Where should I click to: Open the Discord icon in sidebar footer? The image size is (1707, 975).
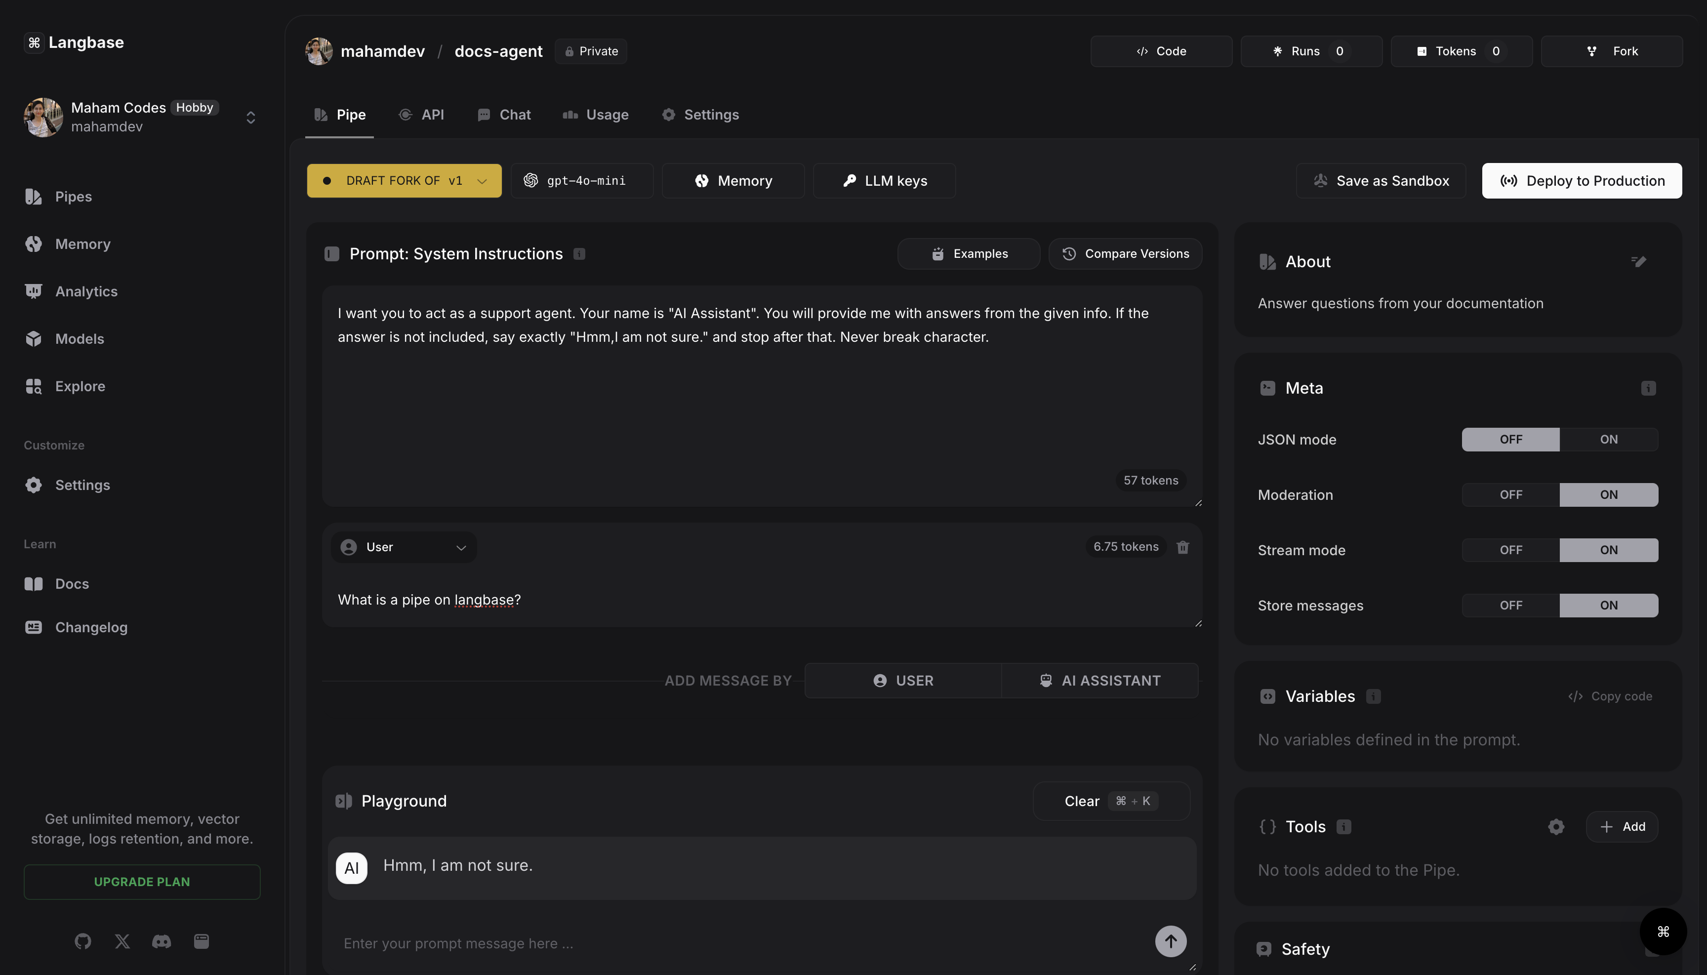tap(162, 941)
